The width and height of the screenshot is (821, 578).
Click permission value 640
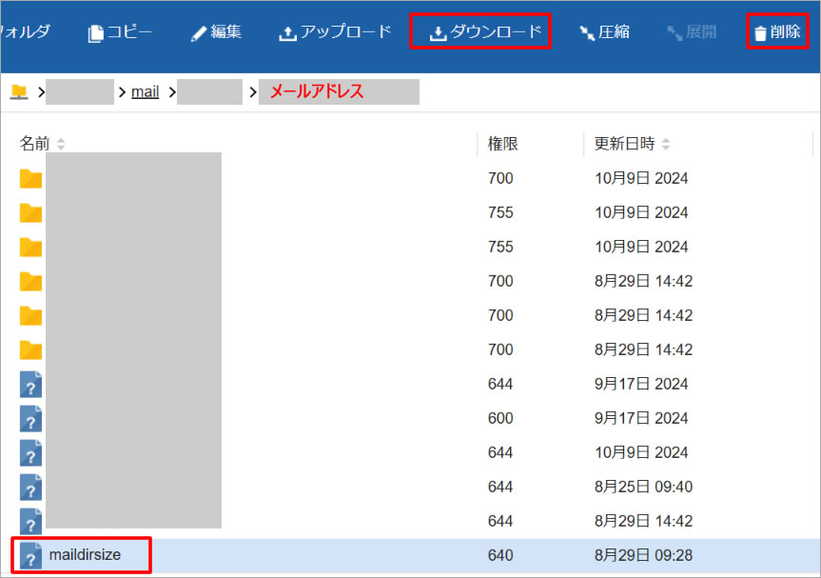[x=500, y=555]
